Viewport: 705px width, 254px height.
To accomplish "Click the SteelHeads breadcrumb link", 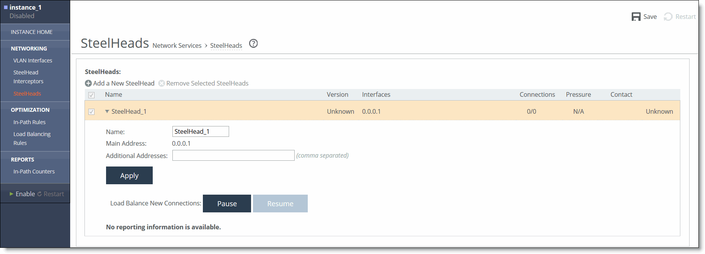I will click(x=226, y=45).
